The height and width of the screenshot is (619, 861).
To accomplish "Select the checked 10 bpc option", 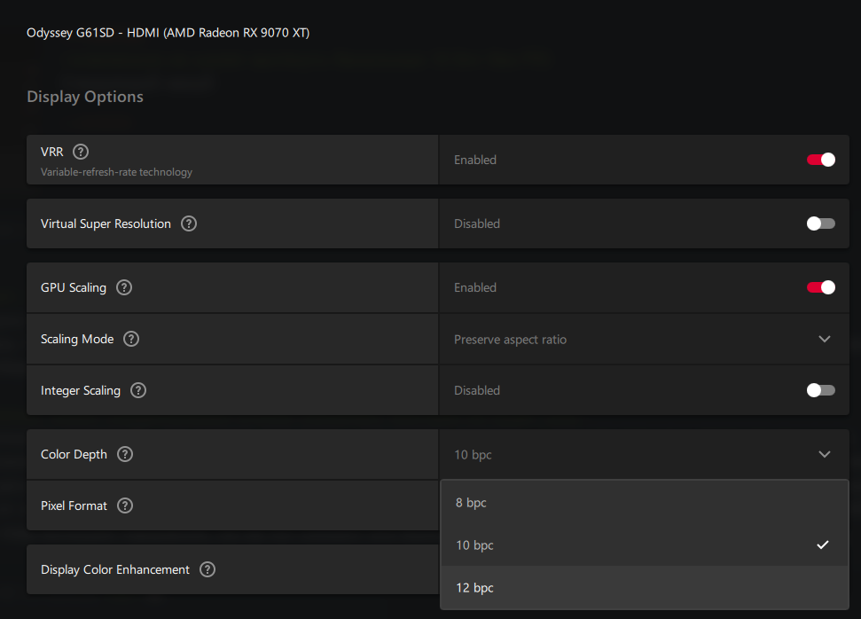I will (x=644, y=545).
